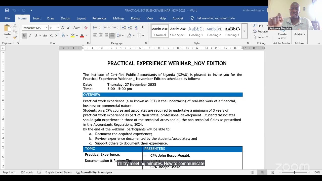Toggle Underline formatting
The height and width of the screenshot is (181, 322).
[36, 35]
